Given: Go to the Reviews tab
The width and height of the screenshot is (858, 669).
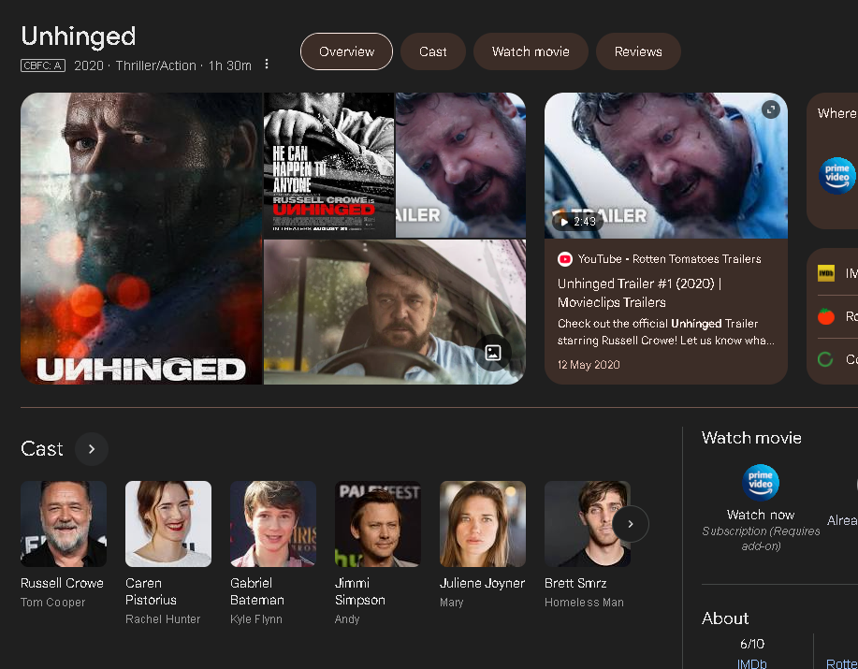Looking at the screenshot, I should point(638,51).
